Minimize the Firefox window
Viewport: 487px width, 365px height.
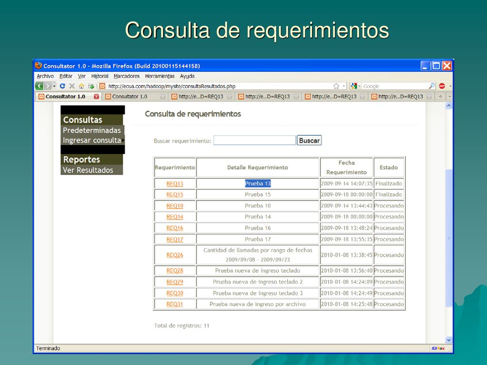[426, 66]
